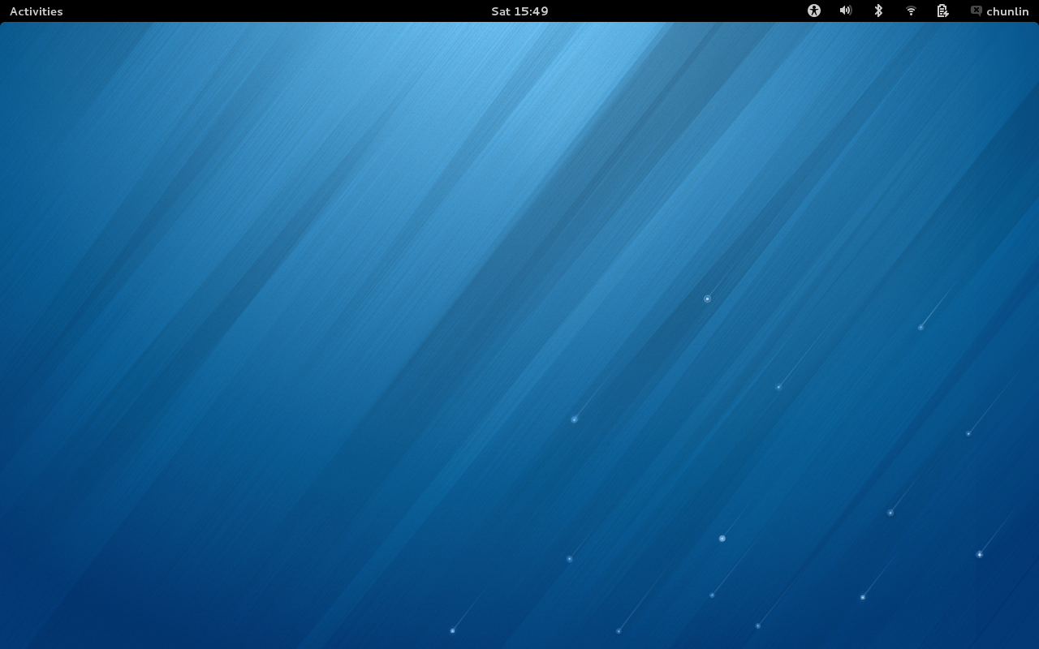Click the empty upper-left desktop background
The width and height of the screenshot is (1039, 649).
(122, 122)
